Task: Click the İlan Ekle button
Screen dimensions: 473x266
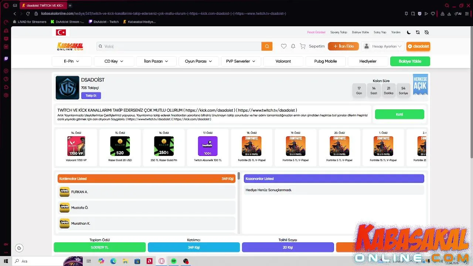Action: (343, 46)
